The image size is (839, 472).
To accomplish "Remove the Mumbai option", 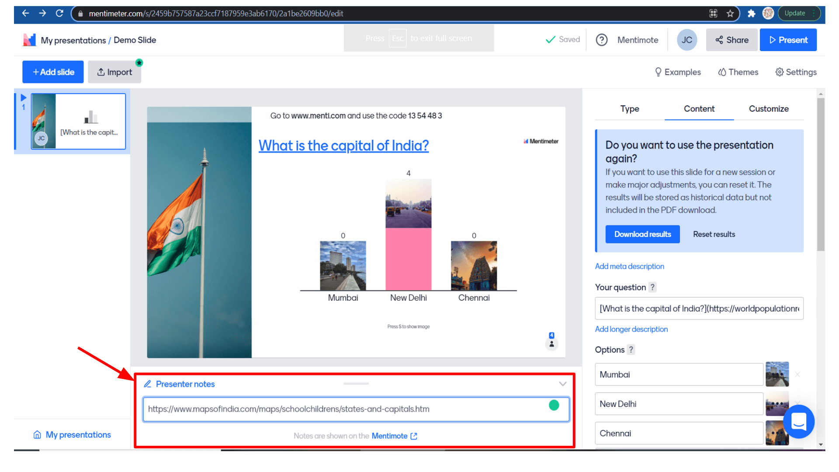I will [797, 375].
